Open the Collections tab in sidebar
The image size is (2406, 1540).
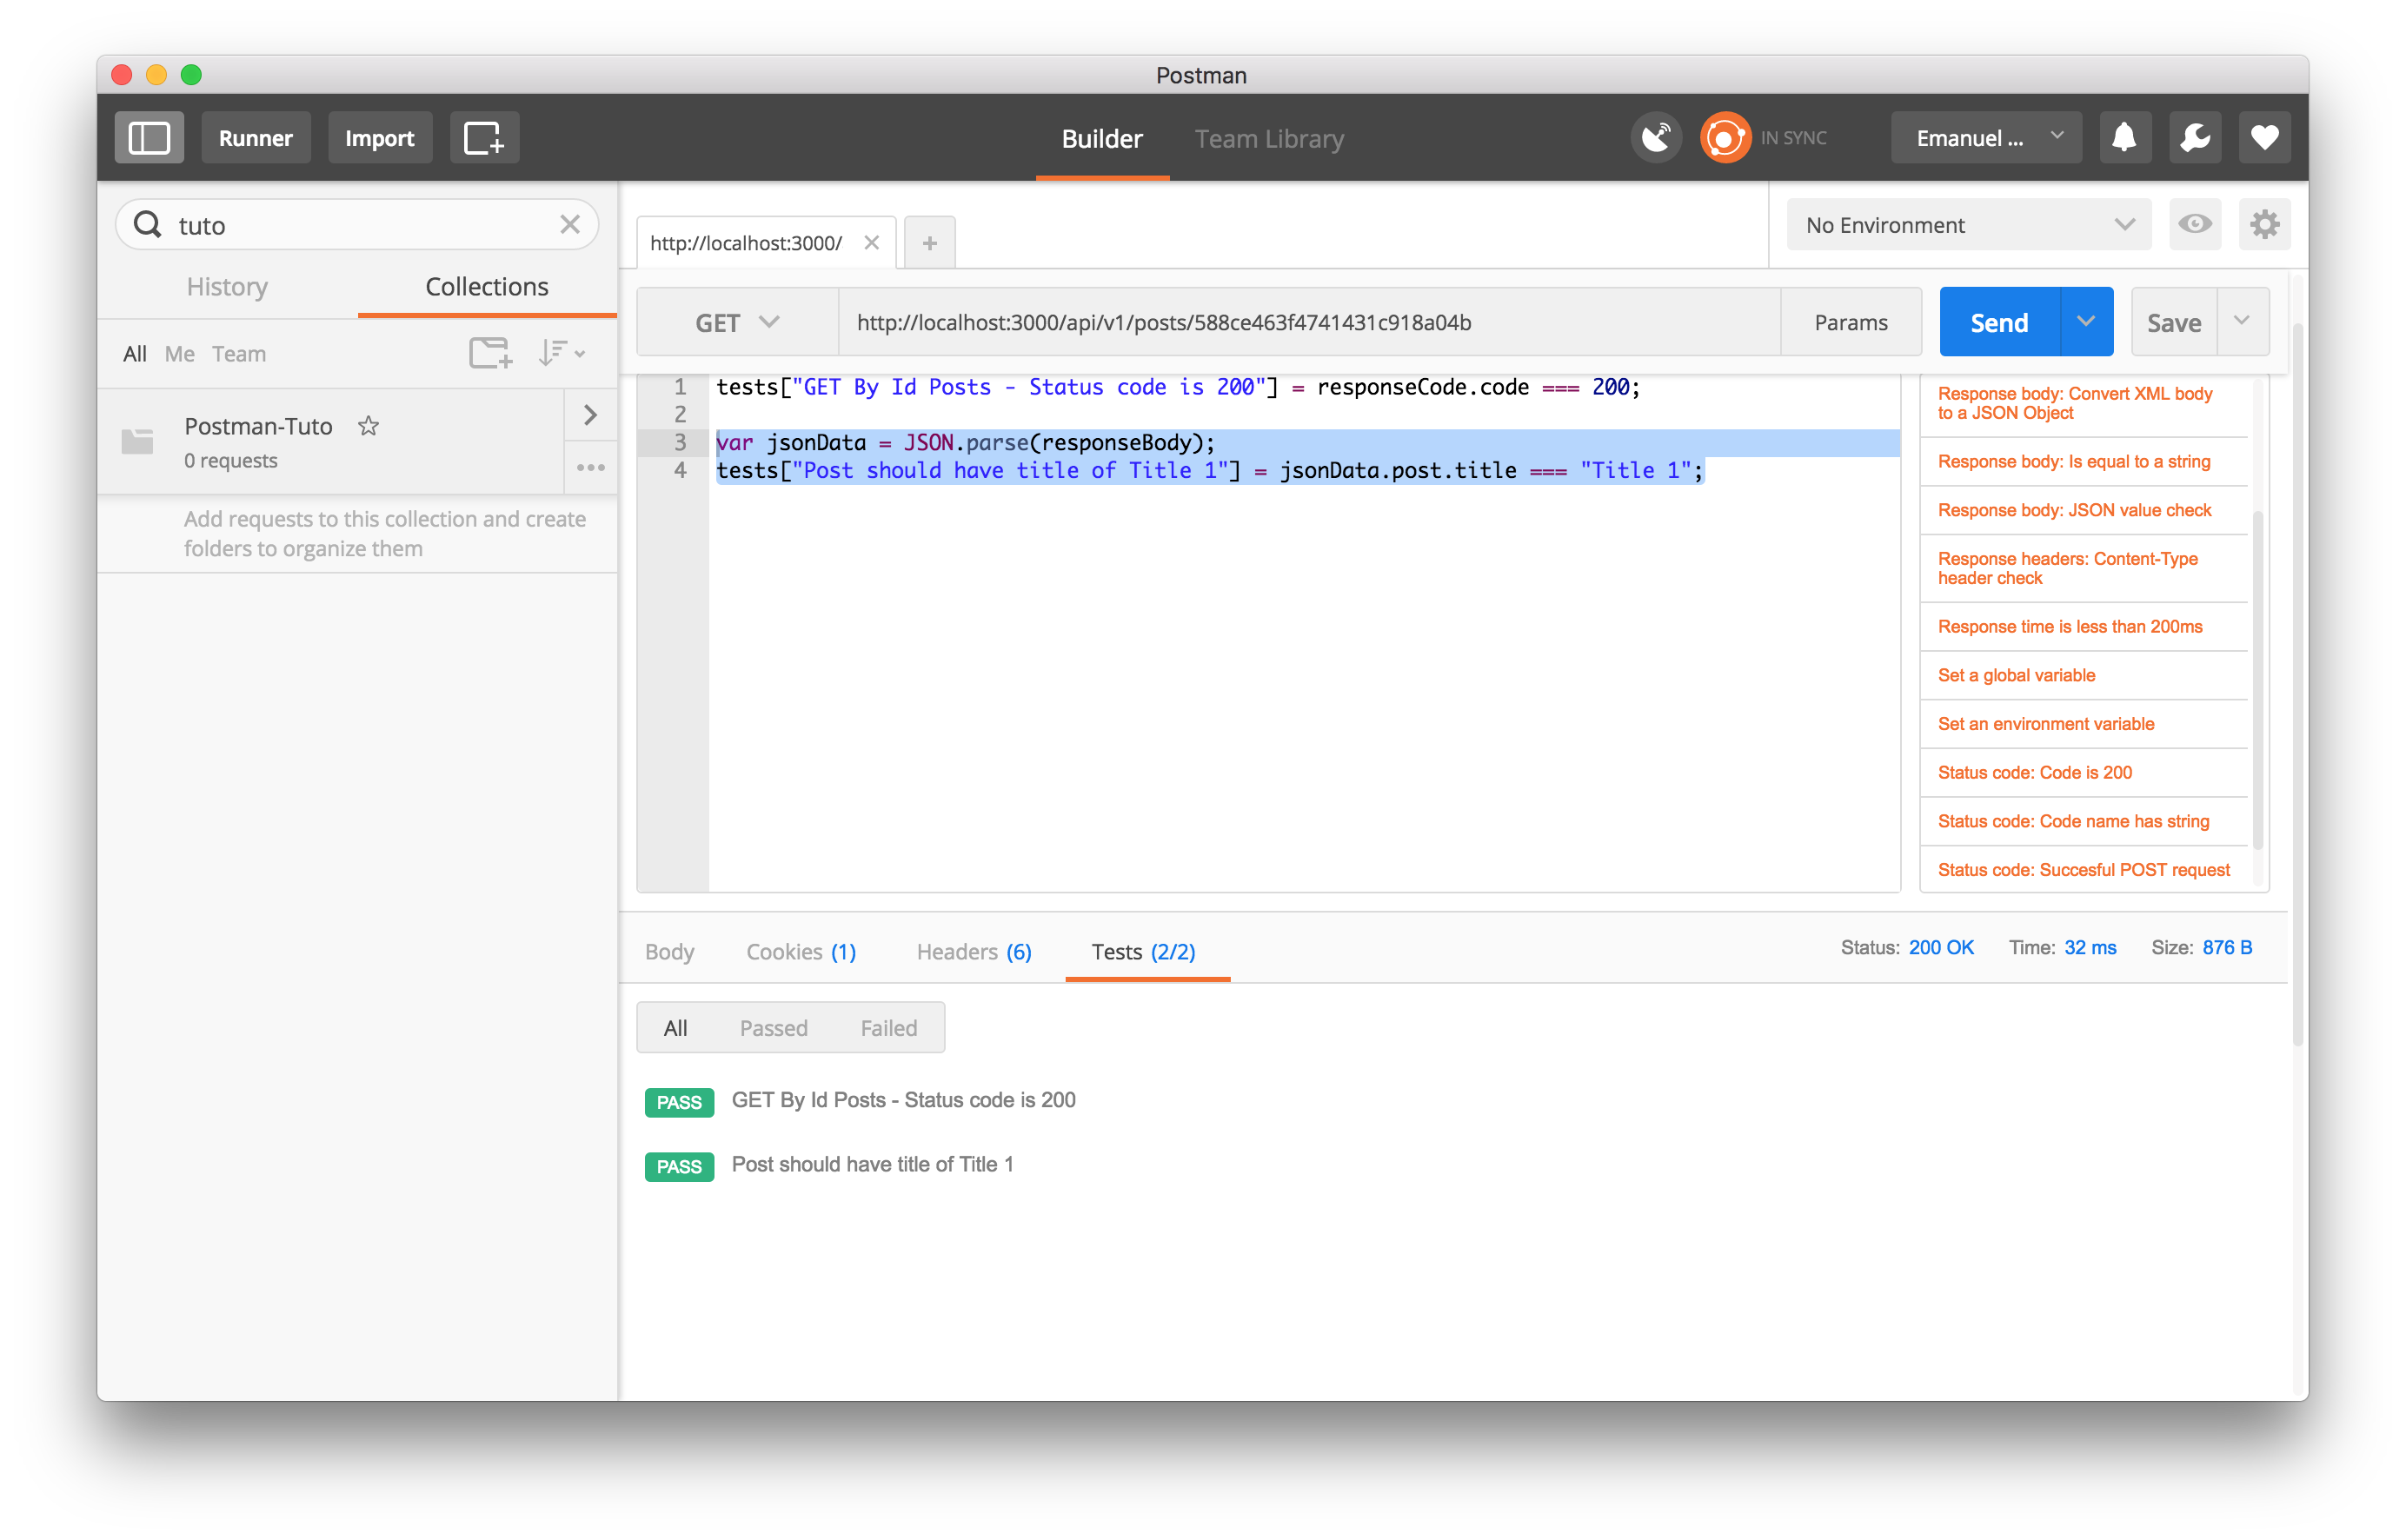[x=487, y=287]
